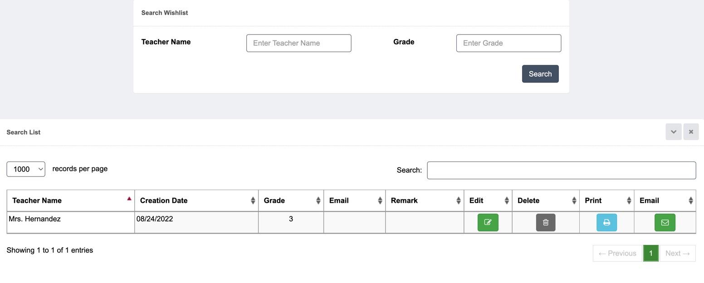Select page 1 in pagination
Image resolution: width=704 pixels, height=283 pixels.
650,253
